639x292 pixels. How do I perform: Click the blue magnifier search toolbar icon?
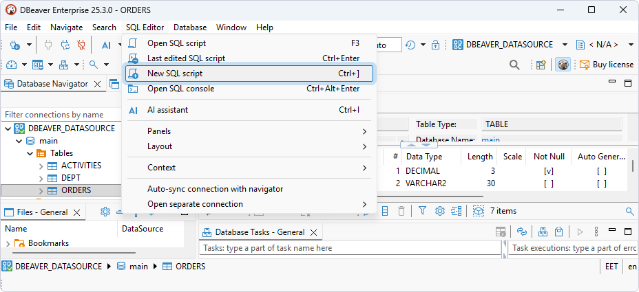point(94,65)
